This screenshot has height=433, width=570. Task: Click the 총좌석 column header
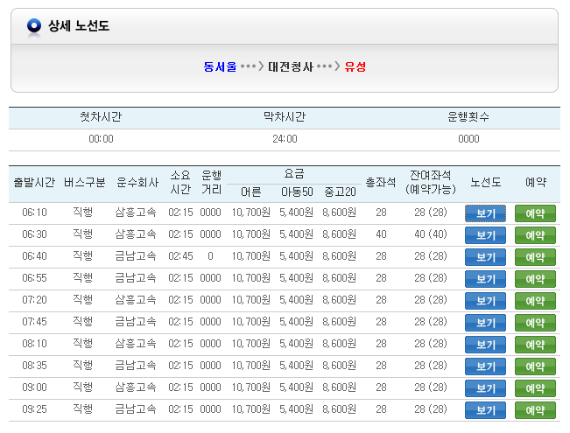click(x=381, y=182)
